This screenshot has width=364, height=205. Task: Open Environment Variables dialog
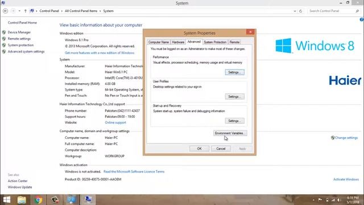click(x=230, y=133)
